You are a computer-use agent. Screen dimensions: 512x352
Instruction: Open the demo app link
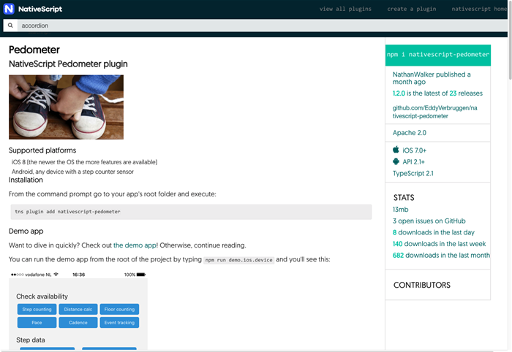135,245
